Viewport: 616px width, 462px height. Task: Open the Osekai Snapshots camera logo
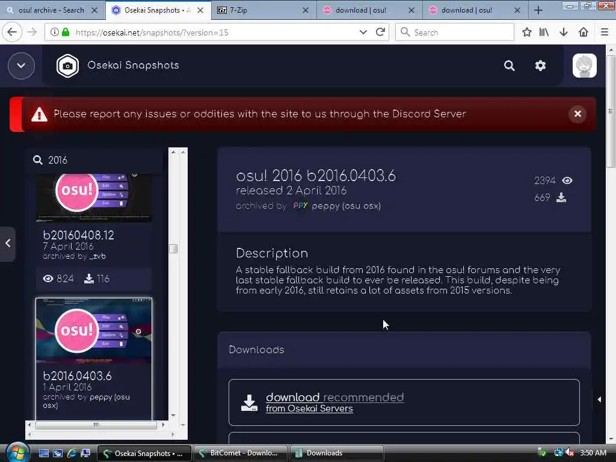point(67,66)
